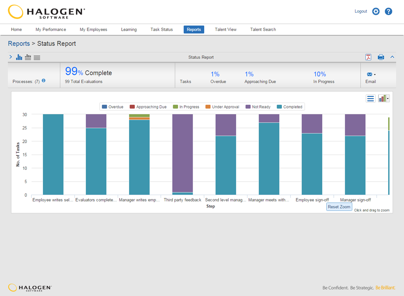Switch to the Task Status tab

click(x=161, y=29)
